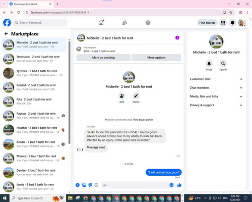
Task: Open the tab search dropdown in Chrome
Action: pos(4,4)
